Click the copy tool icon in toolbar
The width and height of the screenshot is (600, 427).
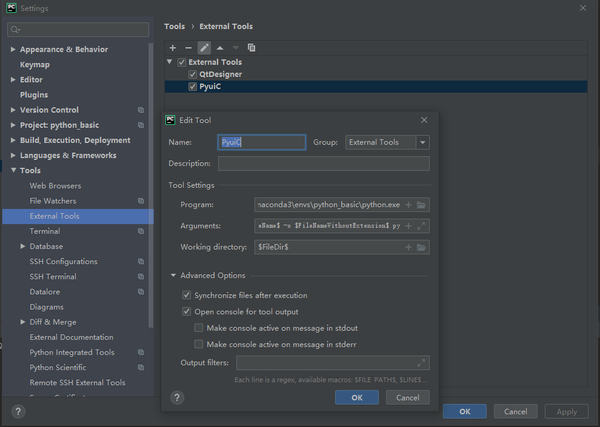[252, 48]
